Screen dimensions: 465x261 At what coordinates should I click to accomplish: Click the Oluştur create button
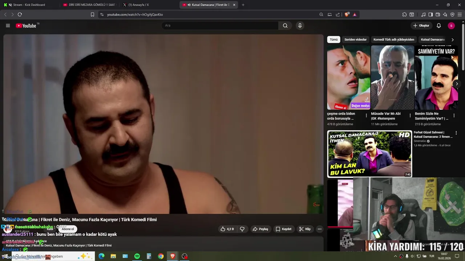[421, 26]
